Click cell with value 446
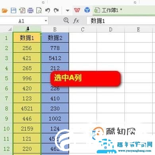Screen dimensions: 155x155 27,118
